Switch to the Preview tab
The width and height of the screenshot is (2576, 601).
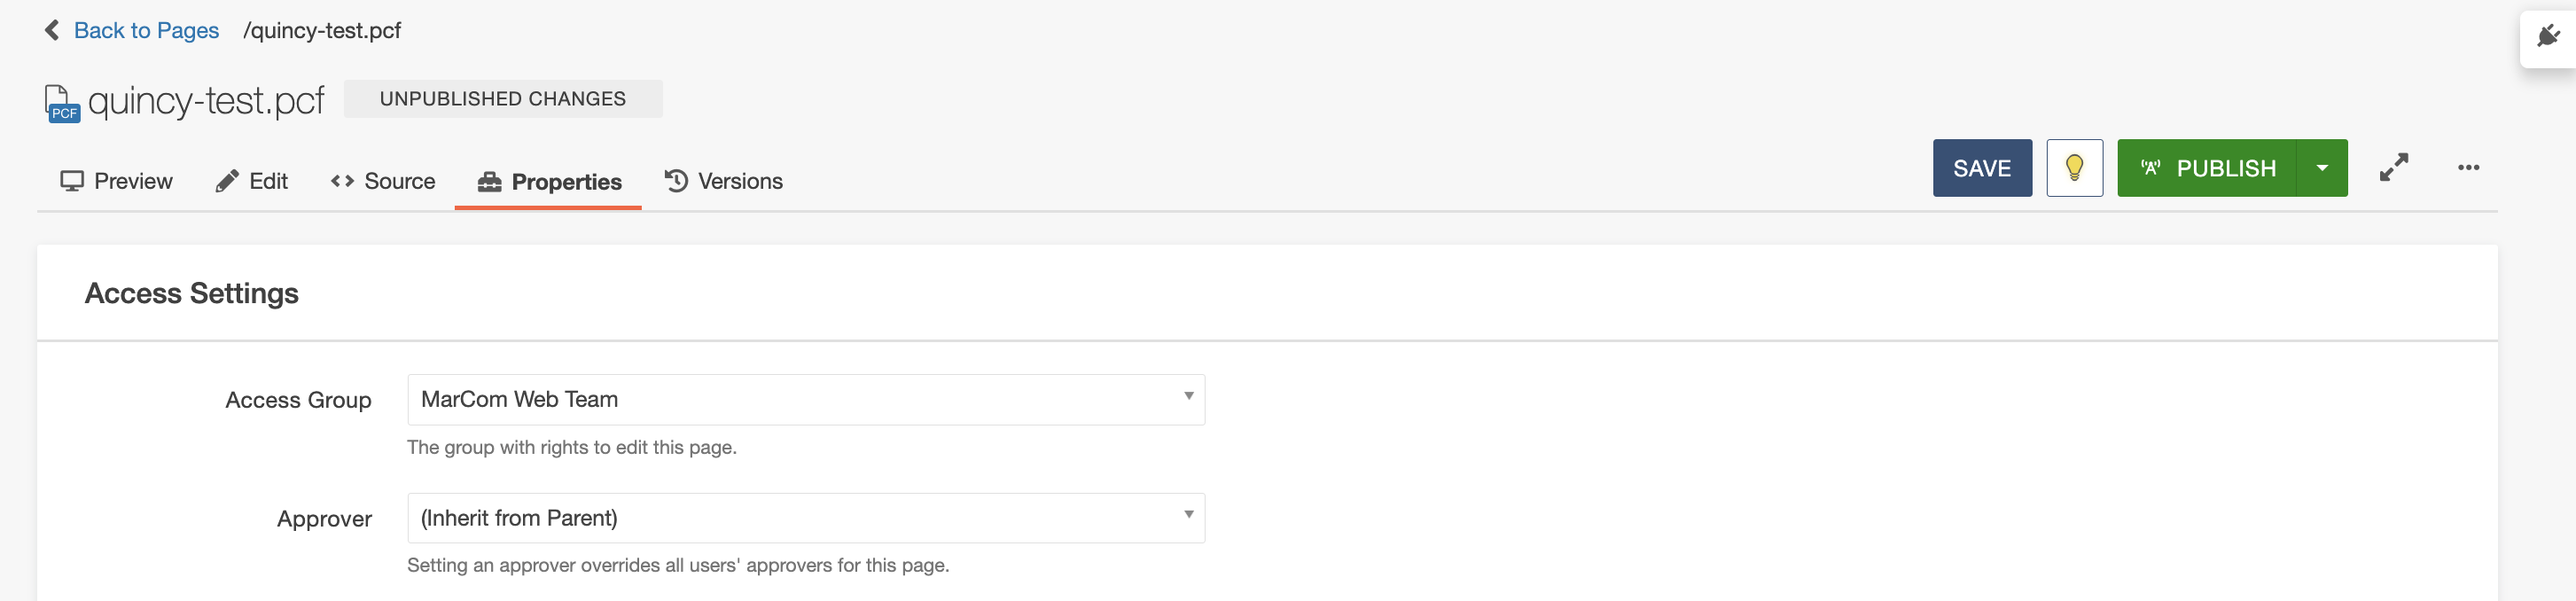(116, 181)
